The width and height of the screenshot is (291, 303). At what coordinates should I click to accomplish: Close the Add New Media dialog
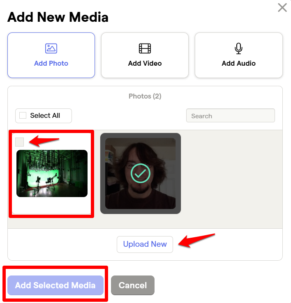tap(282, 8)
